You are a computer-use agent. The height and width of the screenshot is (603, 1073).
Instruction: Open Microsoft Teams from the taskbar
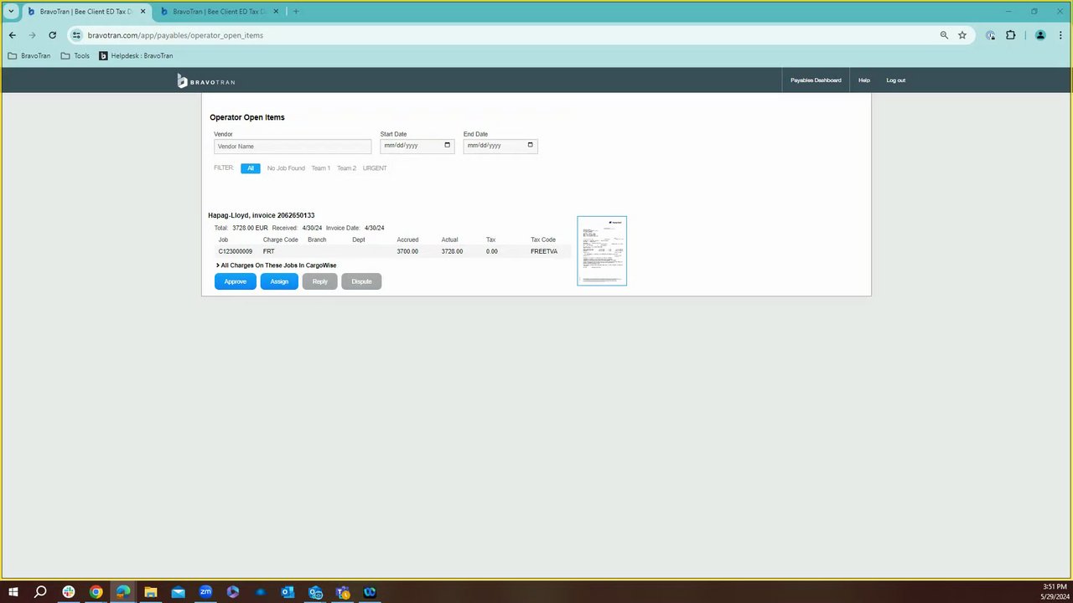[x=343, y=592]
